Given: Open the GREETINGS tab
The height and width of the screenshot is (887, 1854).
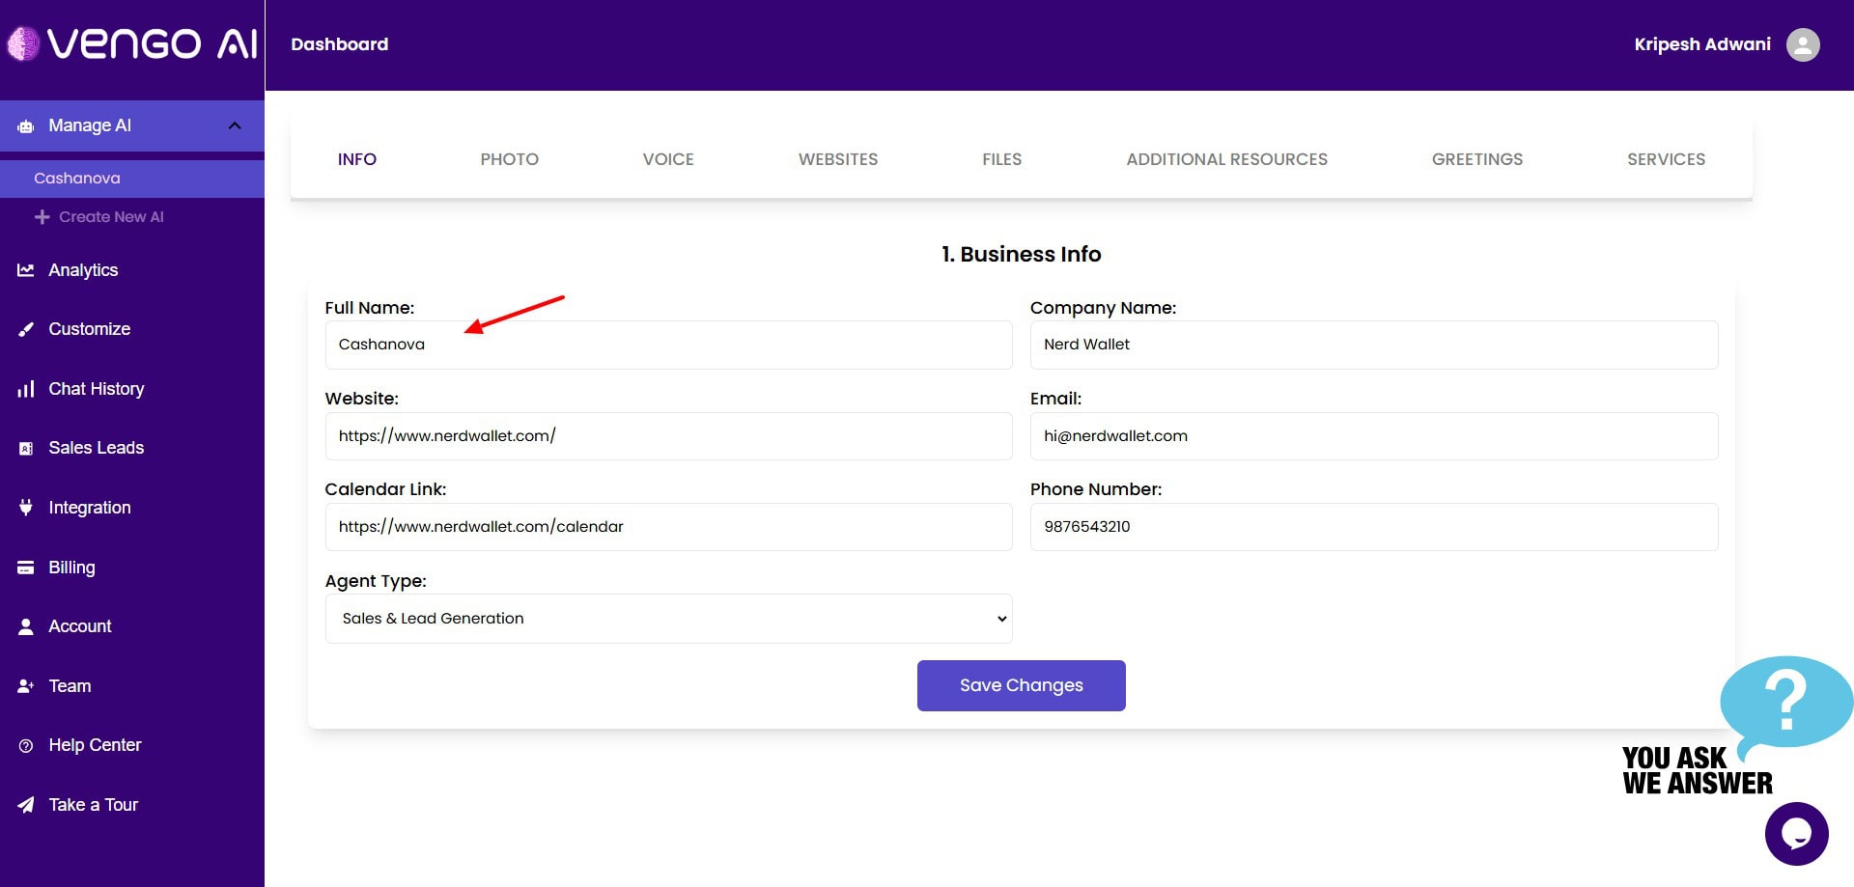Looking at the screenshot, I should click(1476, 159).
